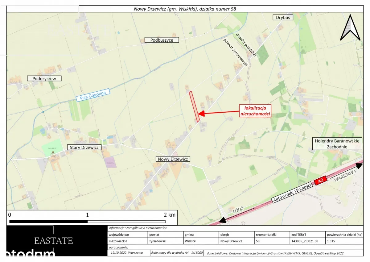This screenshot has width=370, height=262.
Task: Click the map title at top
Action: (185, 9)
